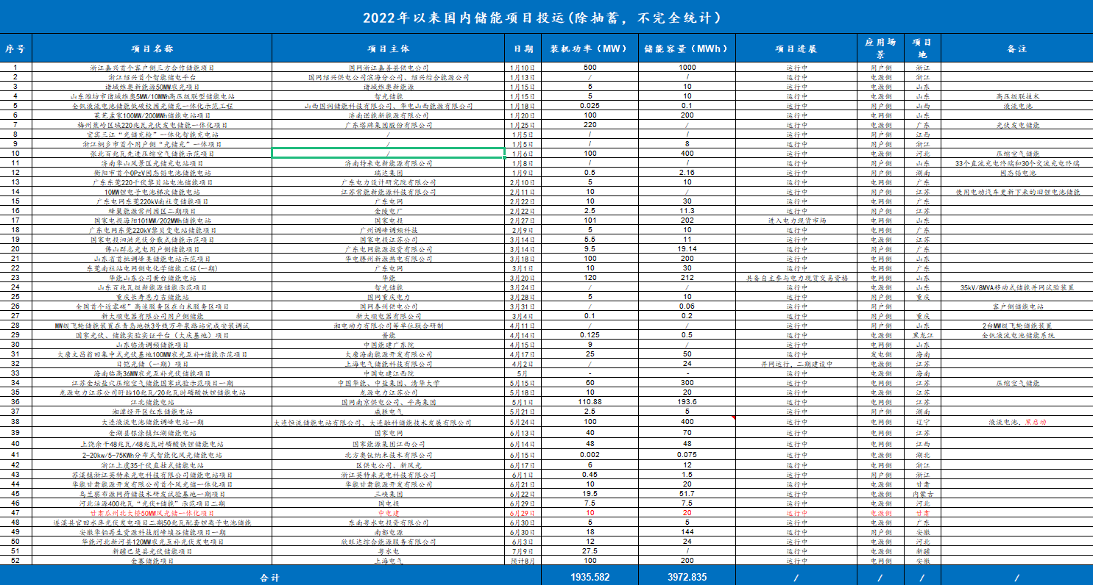Select cell 山东临清调频储能项目
Screen dimensions: 1093x585
(x=152, y=345)
